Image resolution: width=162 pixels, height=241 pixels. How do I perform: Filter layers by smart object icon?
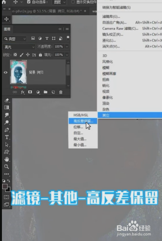[61, 38]
